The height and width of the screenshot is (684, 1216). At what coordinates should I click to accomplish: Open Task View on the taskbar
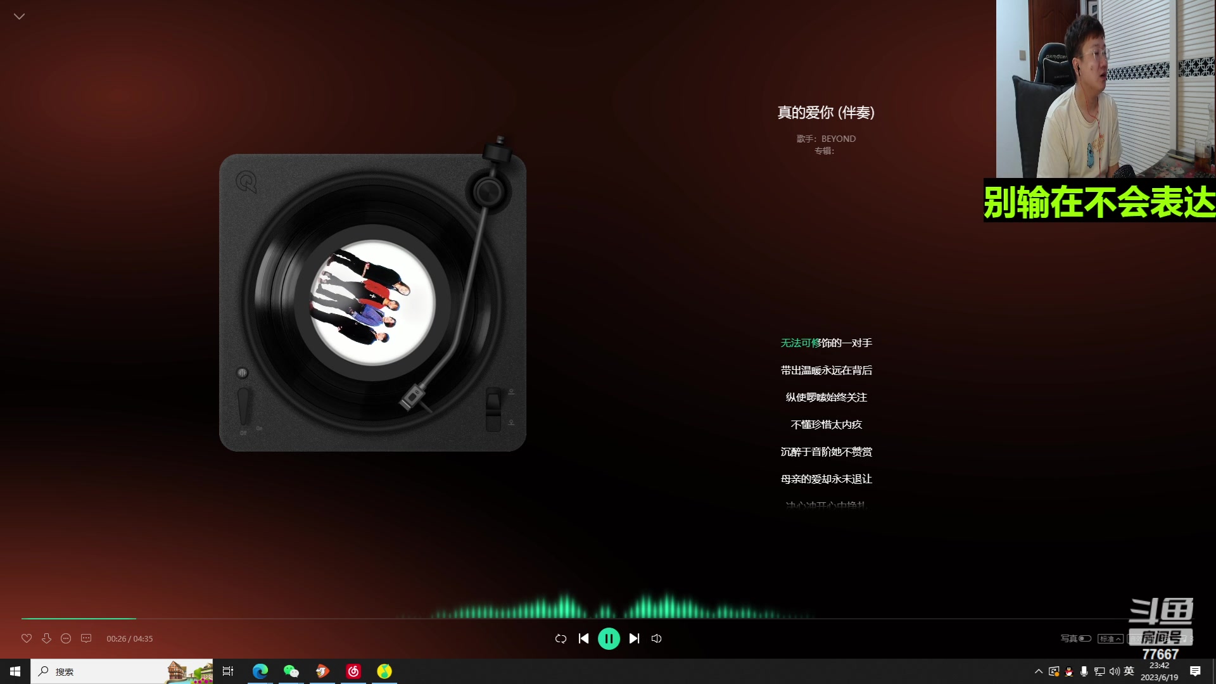tap(228, 671)
